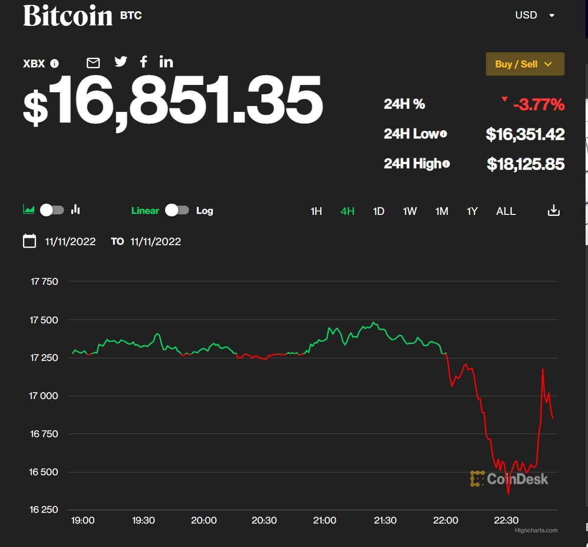Select the 1H time range
The height and width of the screenshot is (547, 588).
316,211
